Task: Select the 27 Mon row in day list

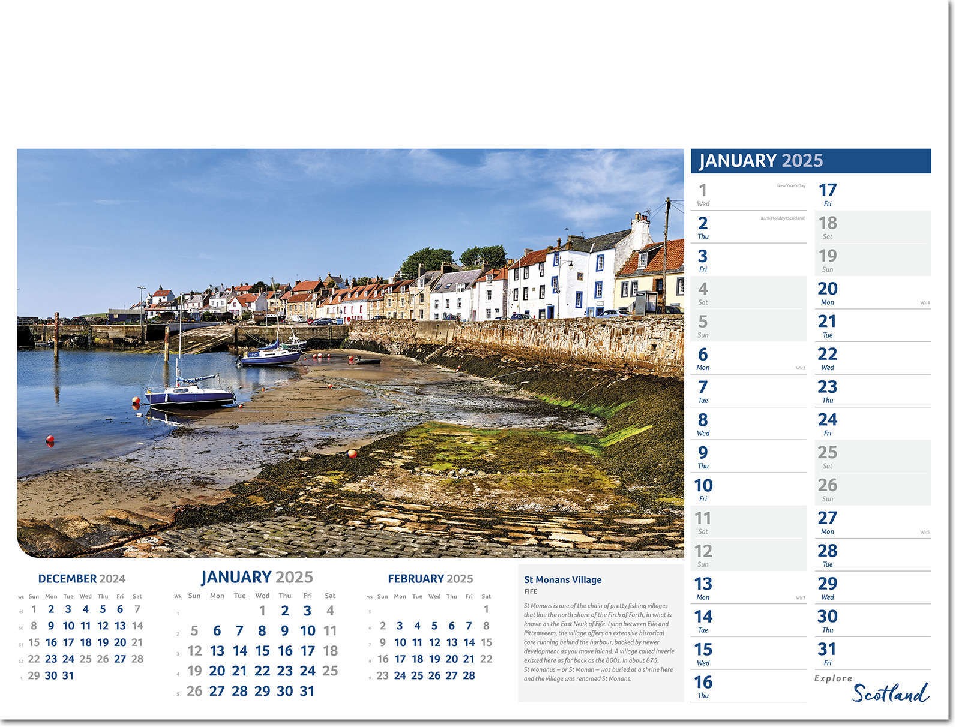Action: [x=873, y=522]
